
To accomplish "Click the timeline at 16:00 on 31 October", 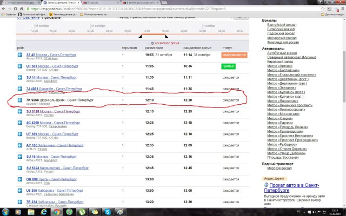I will [165, 30].
